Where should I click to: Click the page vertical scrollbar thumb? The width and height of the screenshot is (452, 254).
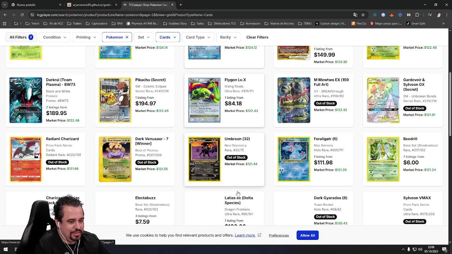coord(450,104)
